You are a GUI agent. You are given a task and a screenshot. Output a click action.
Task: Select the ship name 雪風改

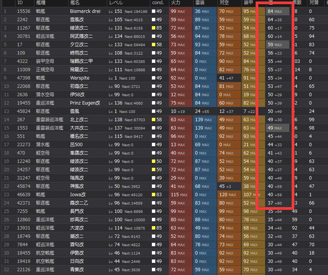pos(77,20)
